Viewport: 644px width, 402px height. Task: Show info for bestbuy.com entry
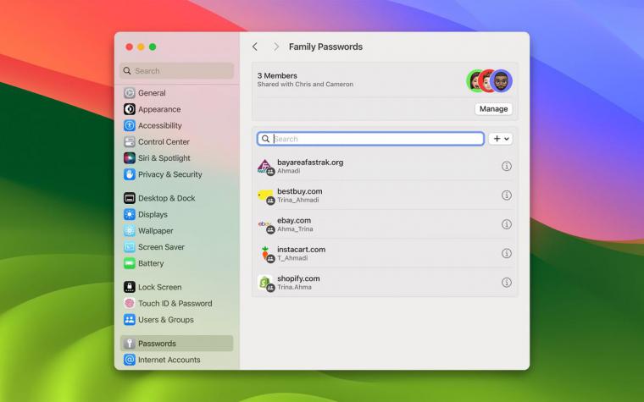coord(507,195)
